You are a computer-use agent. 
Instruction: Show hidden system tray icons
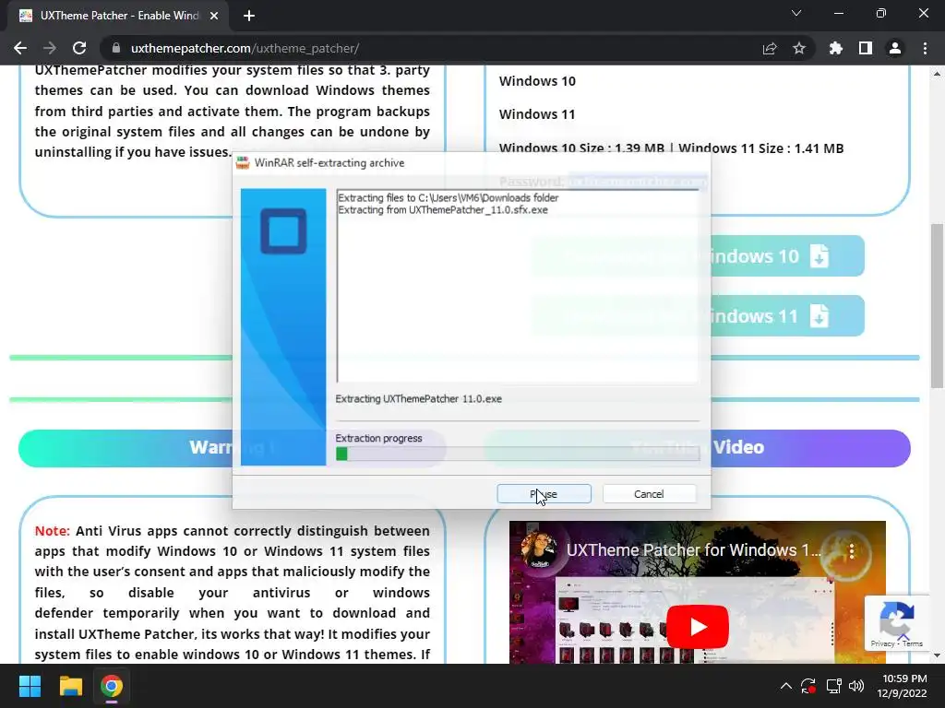pyautogui.click(x=786, y=686)
